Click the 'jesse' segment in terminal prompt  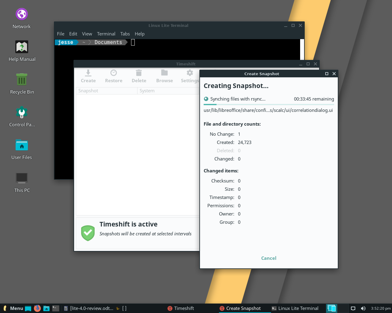(x=66, y=42)
